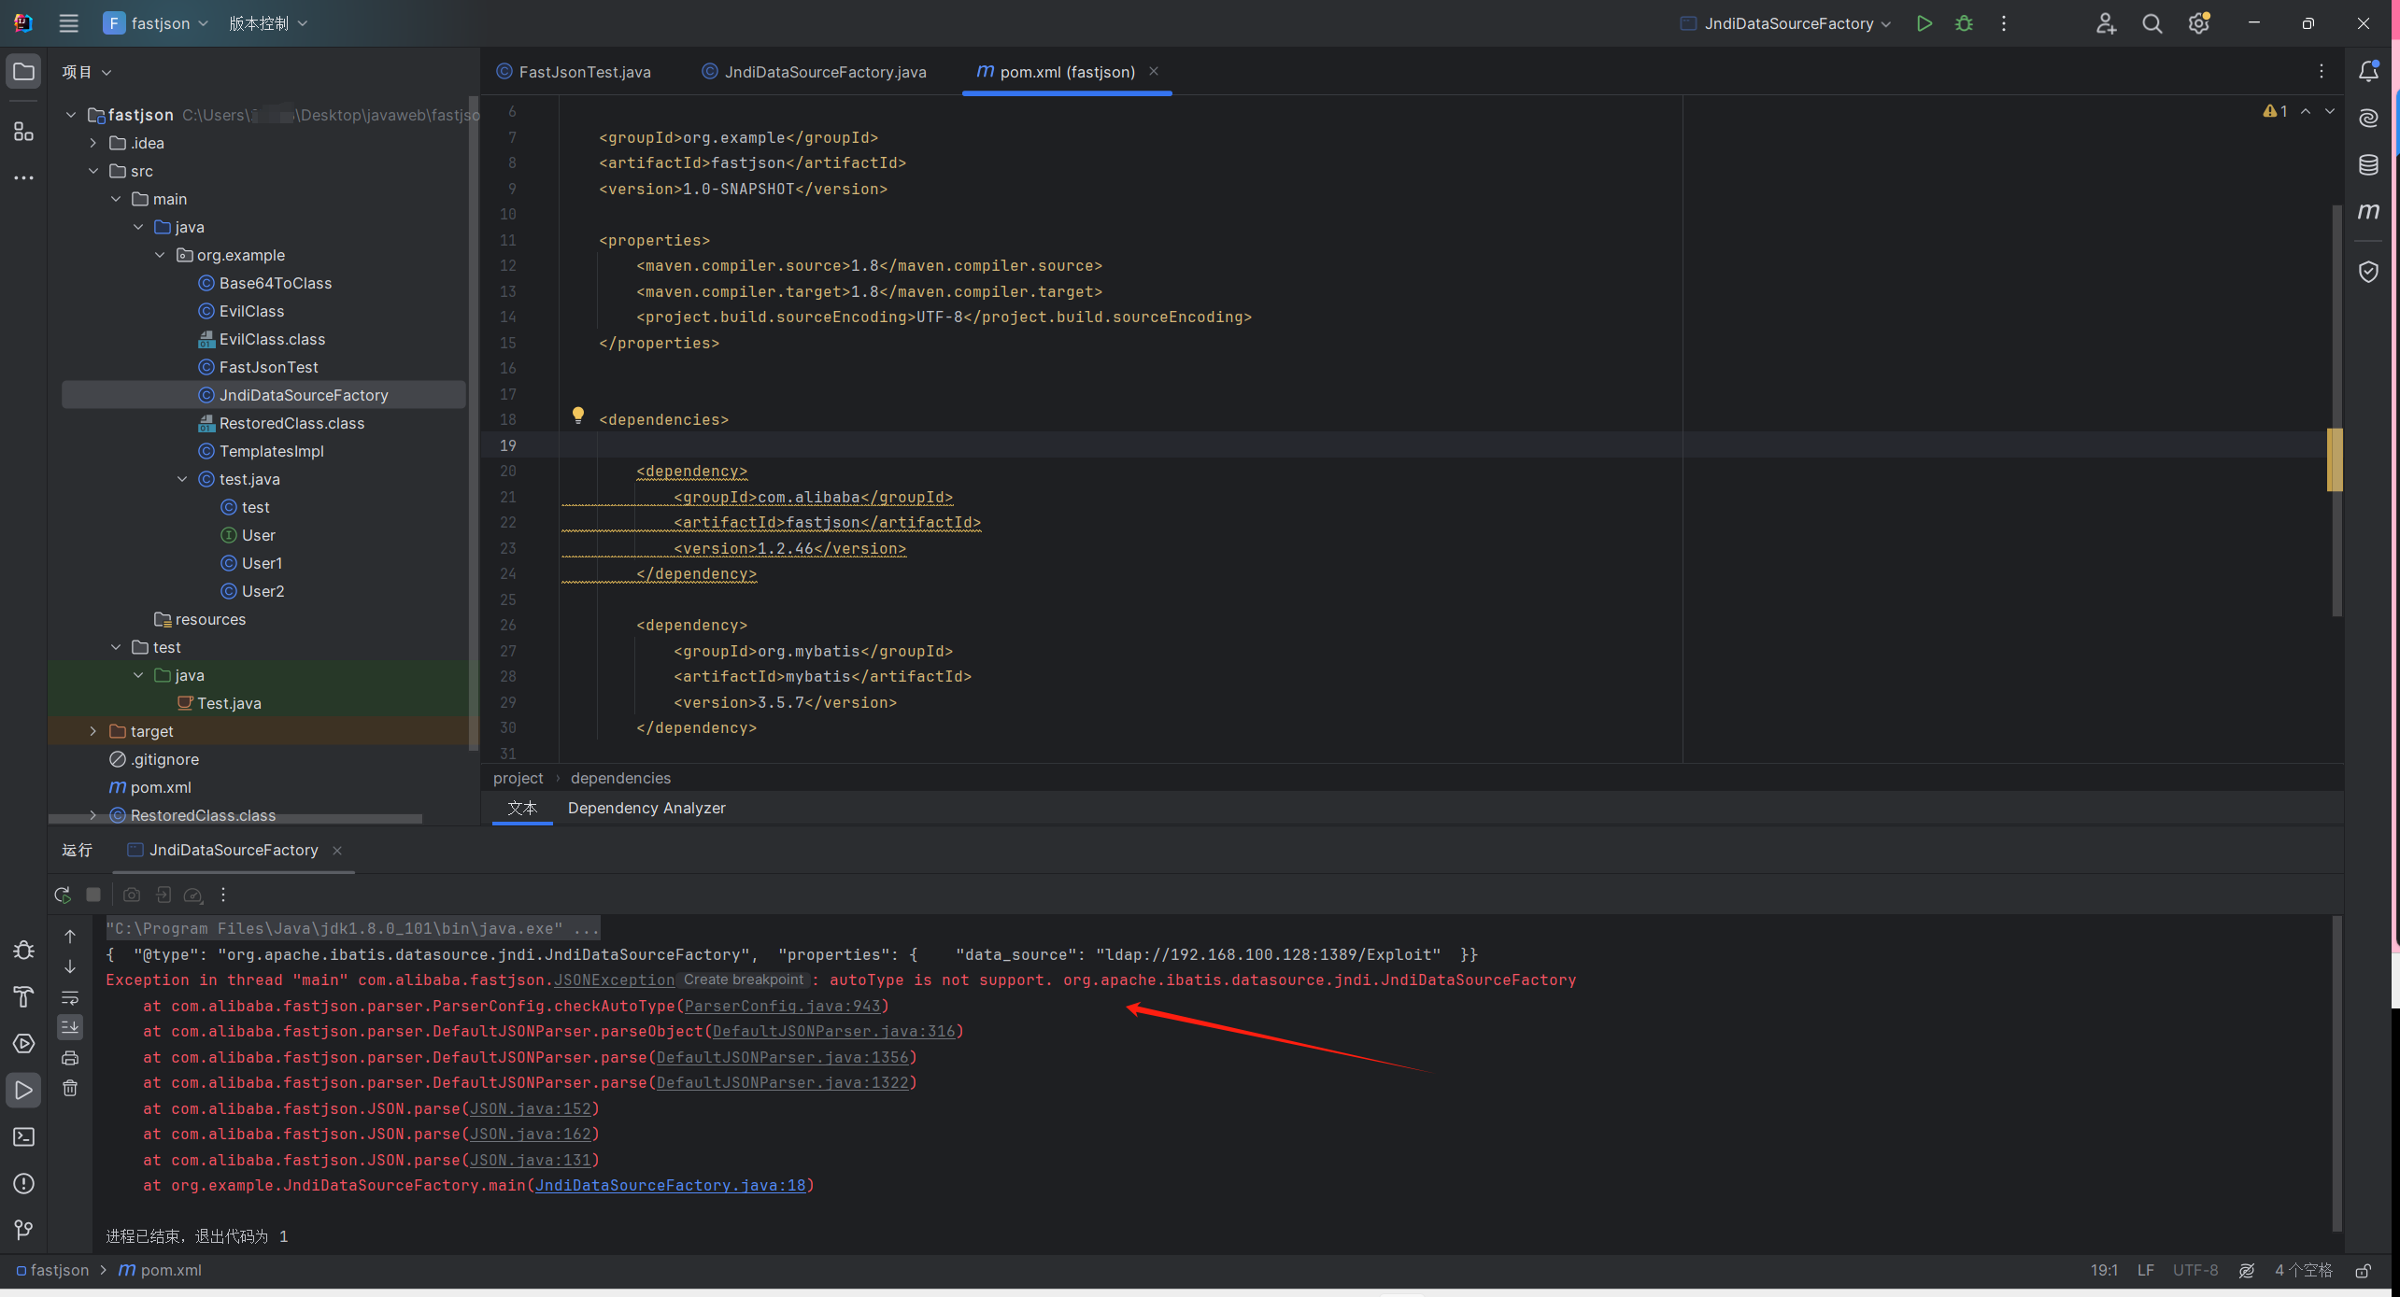Click the Stop button in run panel
The width and height of the screenshot is (2400, 1297).
[93, 895]
